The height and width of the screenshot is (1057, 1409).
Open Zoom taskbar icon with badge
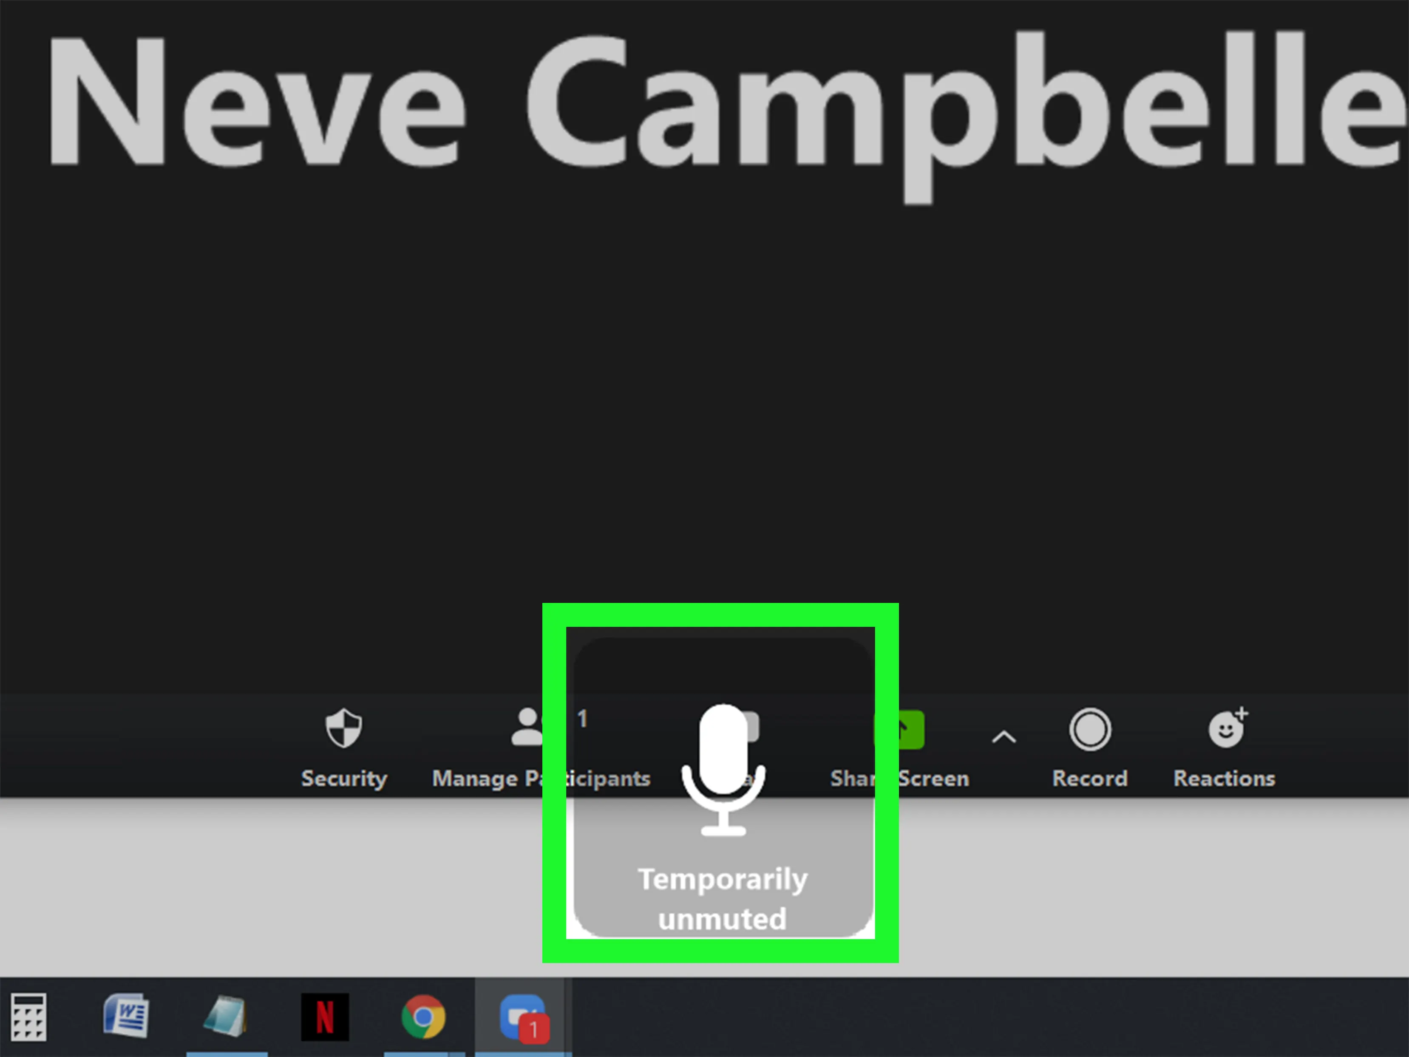522,1017
